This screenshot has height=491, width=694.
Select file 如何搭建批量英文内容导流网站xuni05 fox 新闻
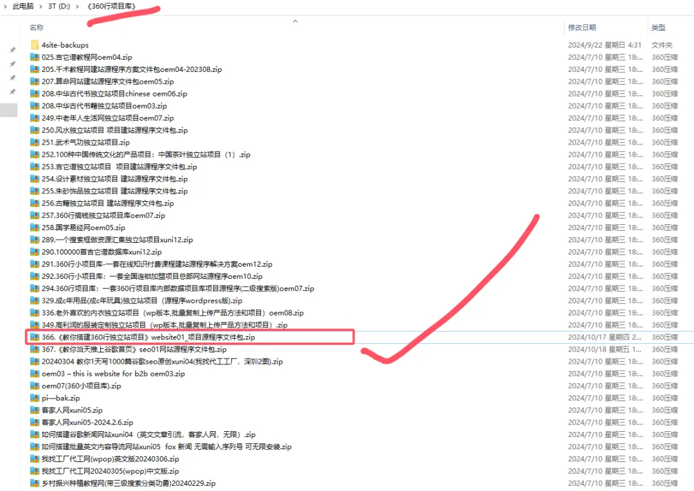click(x=166, y=447)
